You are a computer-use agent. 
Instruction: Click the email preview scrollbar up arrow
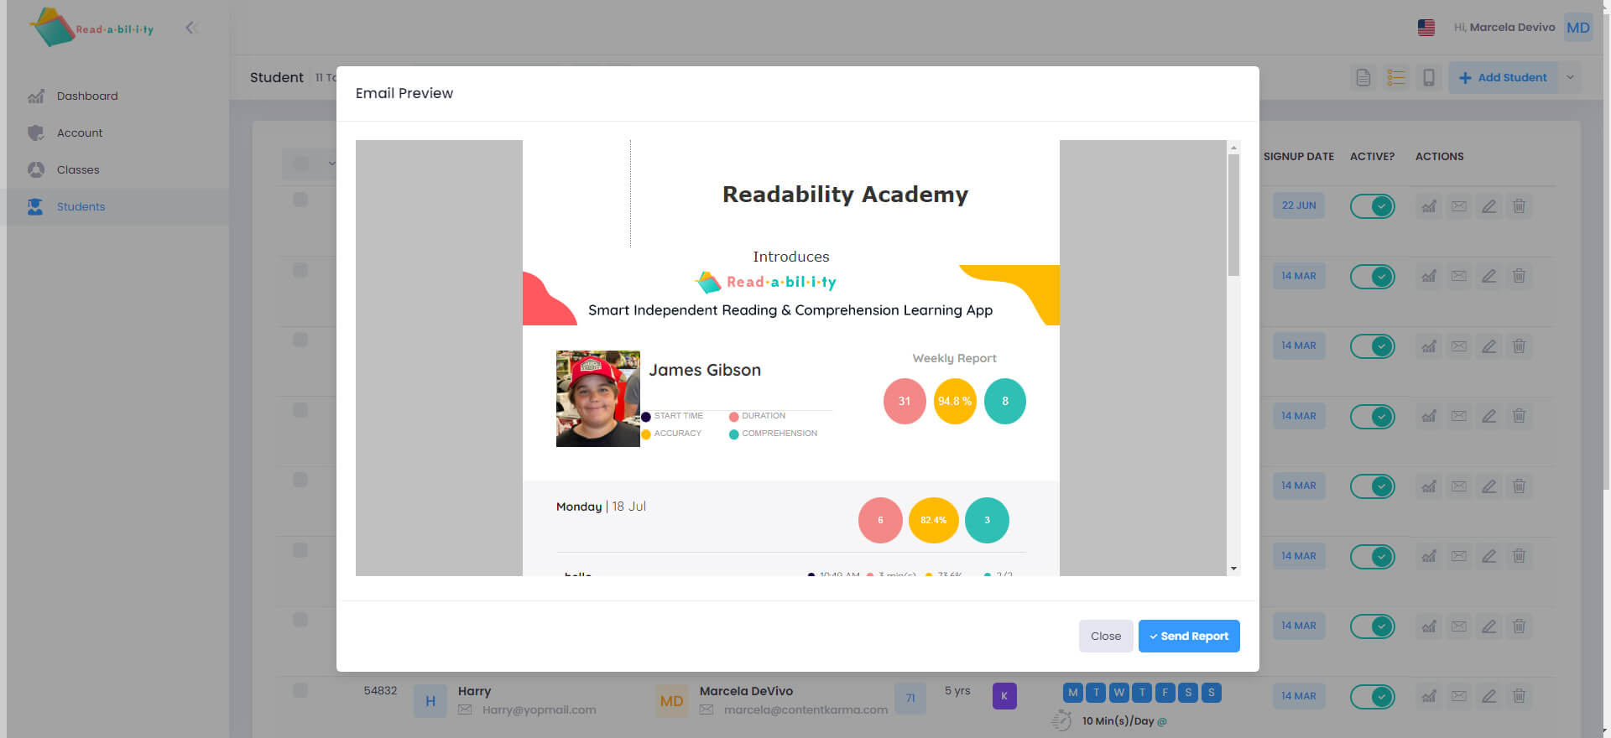(1233, 148)
